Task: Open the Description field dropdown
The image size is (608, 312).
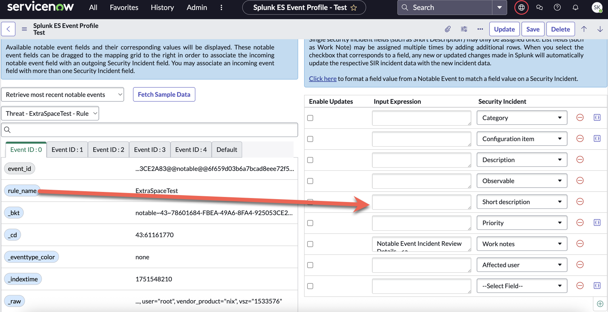Action: (522, 160)
